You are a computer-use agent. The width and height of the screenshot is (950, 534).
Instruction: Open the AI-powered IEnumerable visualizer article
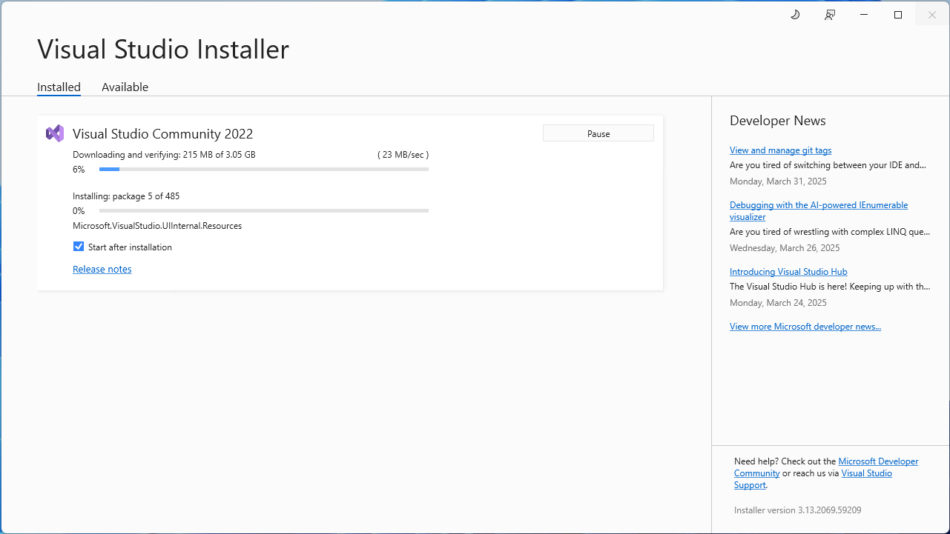(819, 211)
